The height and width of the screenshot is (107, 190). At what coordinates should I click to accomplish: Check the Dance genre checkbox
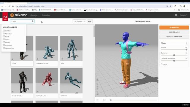pos(4,39)
